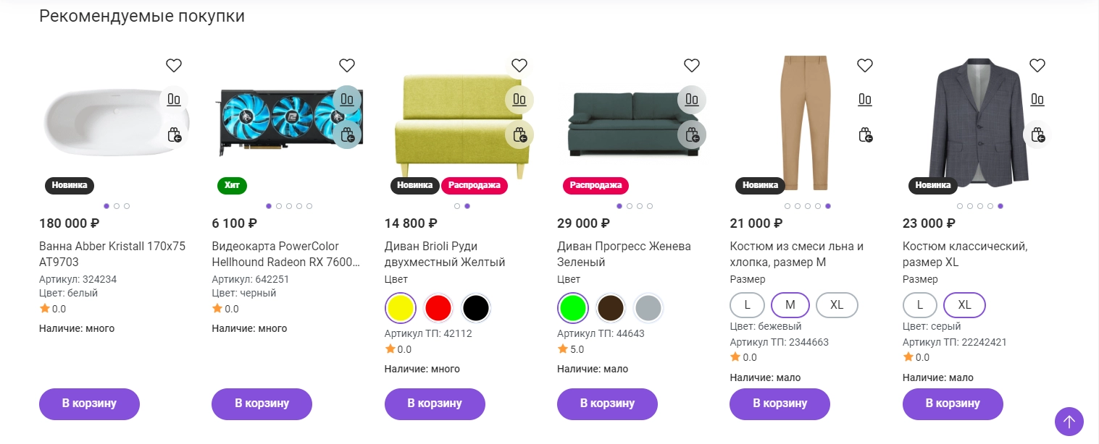Click quick-buy bag icon on yellow Brioli sofa

coord(519,135)
